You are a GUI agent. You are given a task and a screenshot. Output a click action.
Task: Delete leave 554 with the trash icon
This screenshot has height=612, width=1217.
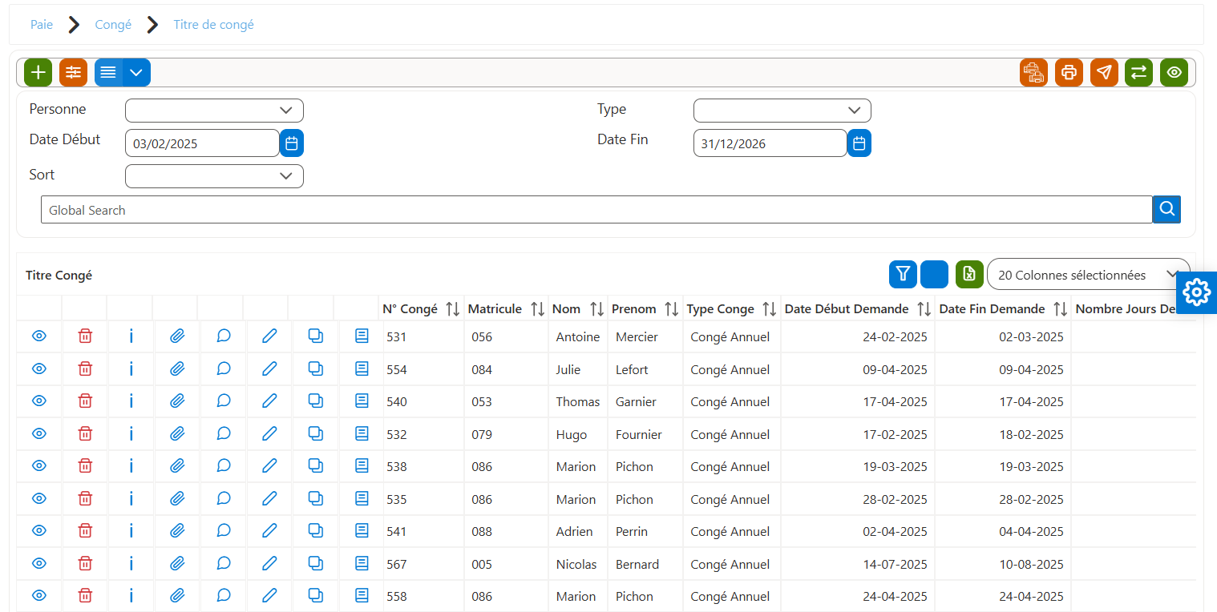click(85, 369)
